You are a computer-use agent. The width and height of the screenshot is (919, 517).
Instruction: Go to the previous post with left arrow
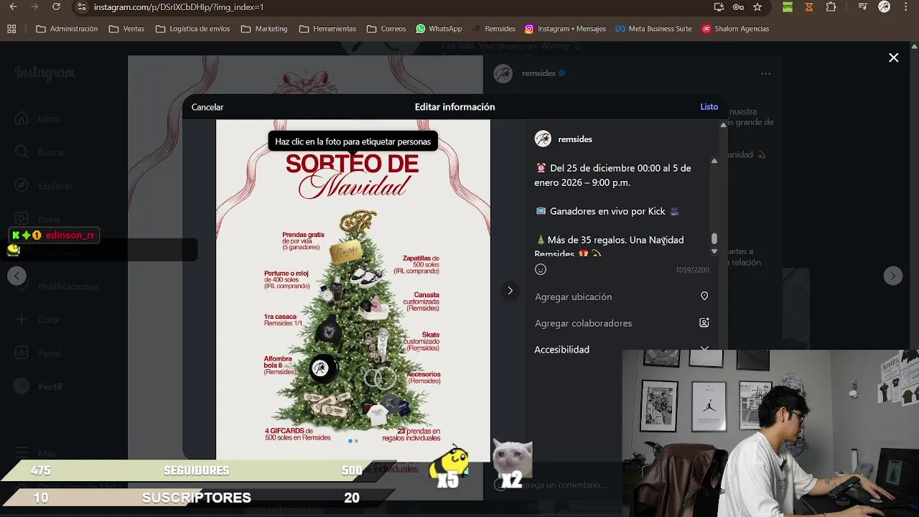pos(17,276)
